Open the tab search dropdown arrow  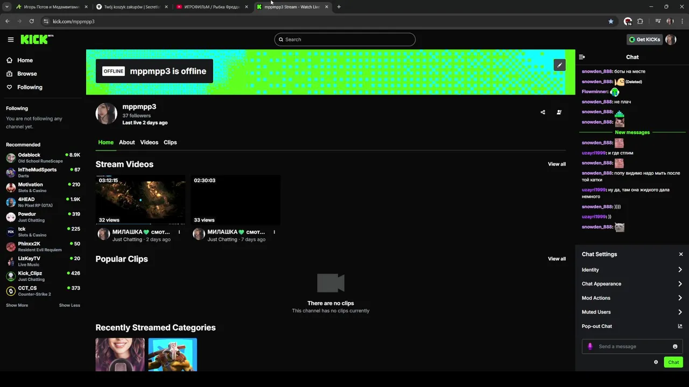[7, 7]
